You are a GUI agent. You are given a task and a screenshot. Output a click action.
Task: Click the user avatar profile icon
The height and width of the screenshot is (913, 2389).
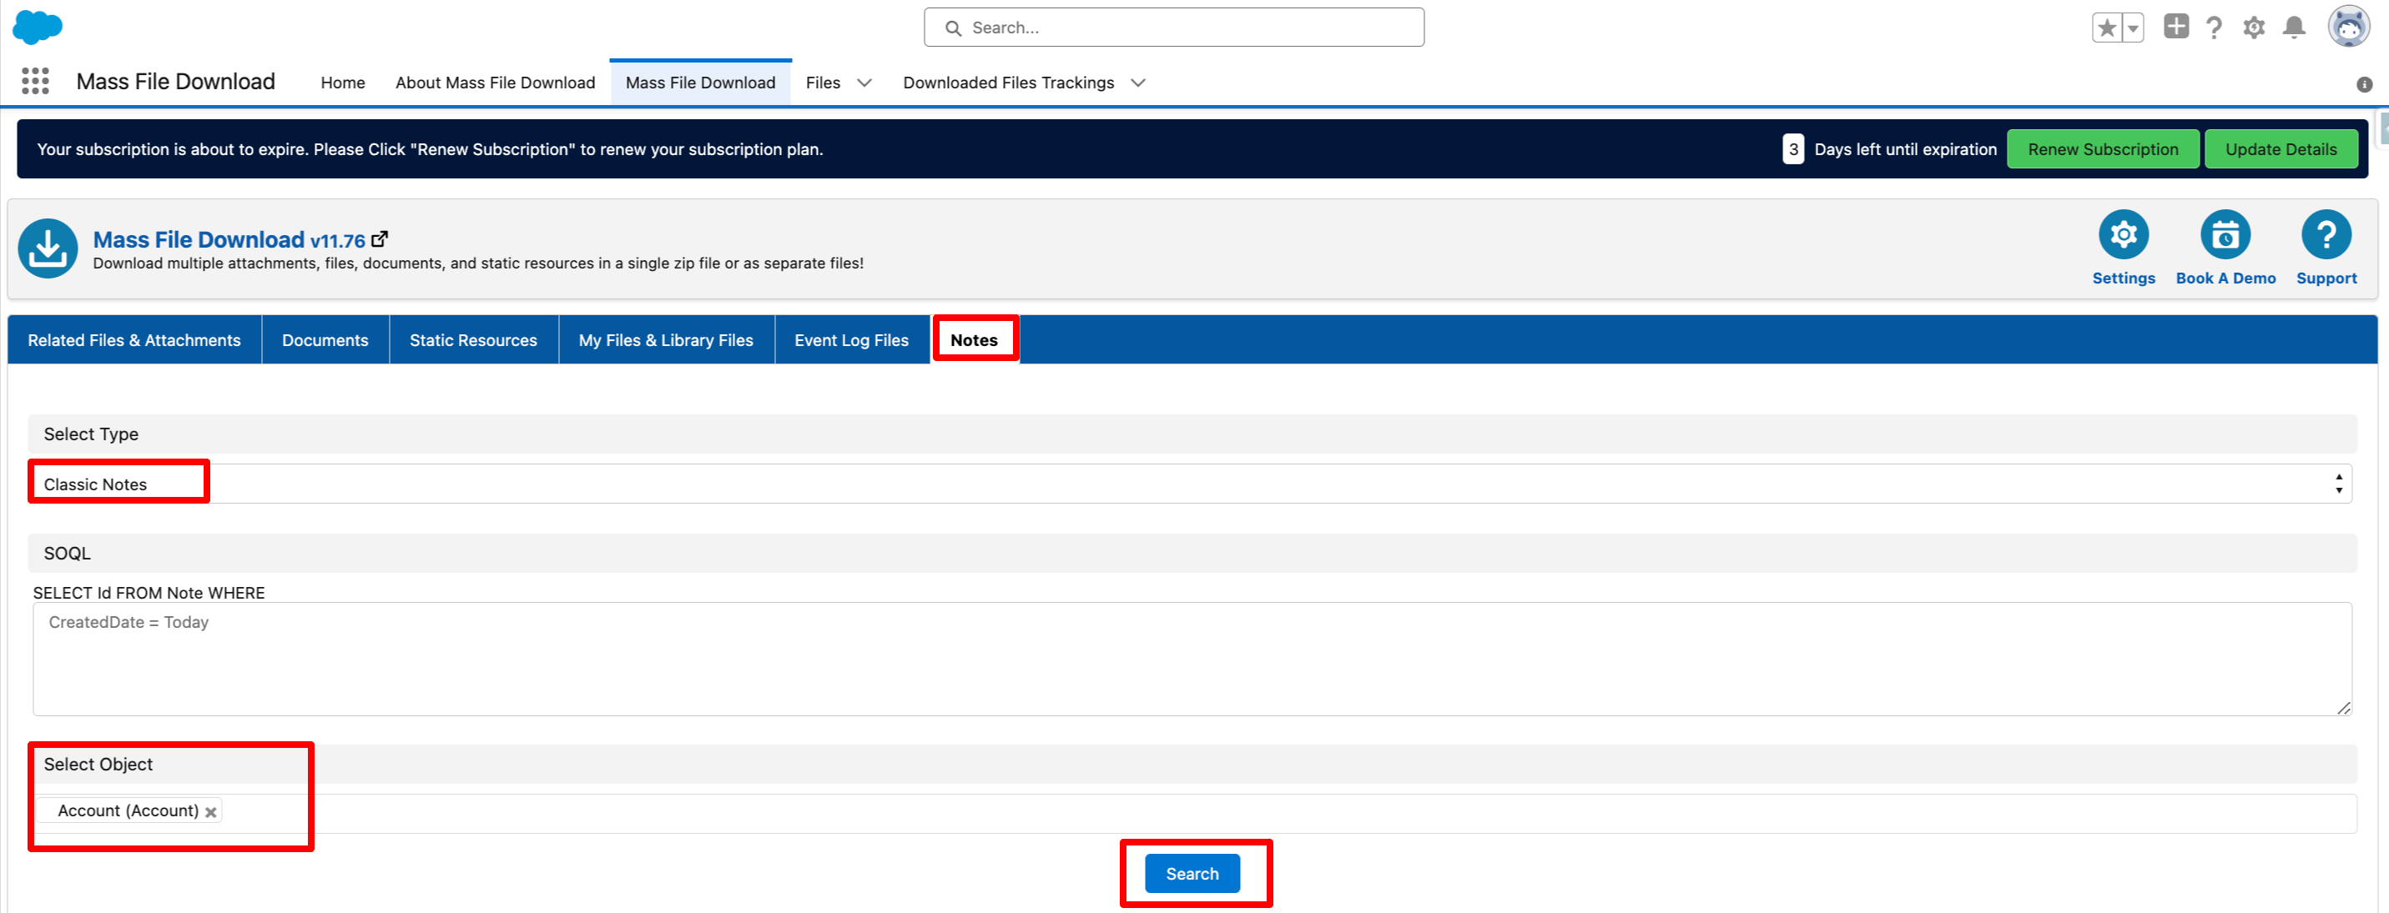tap(2347, 27)
